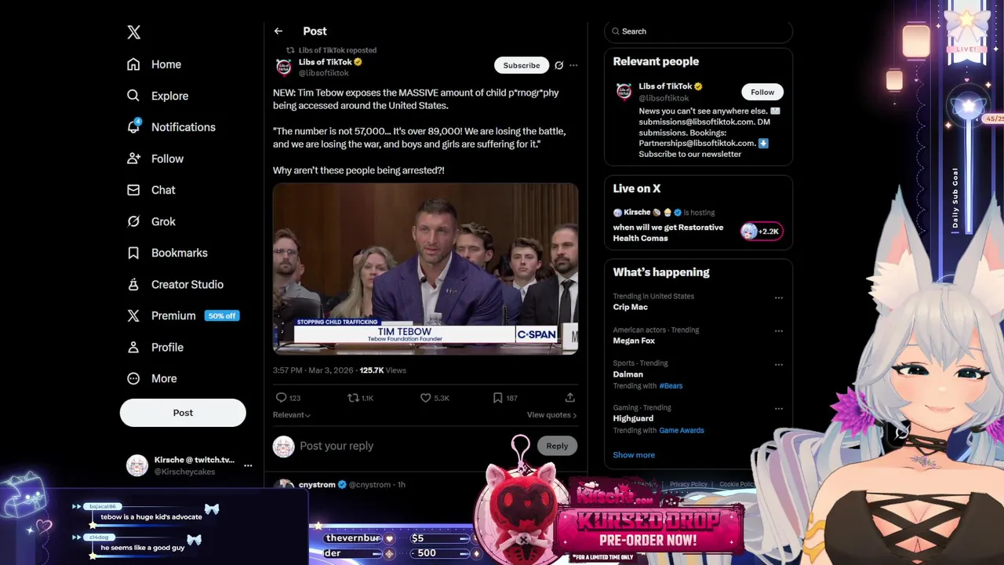Click the X logo icon

click(x=134, y=32)
